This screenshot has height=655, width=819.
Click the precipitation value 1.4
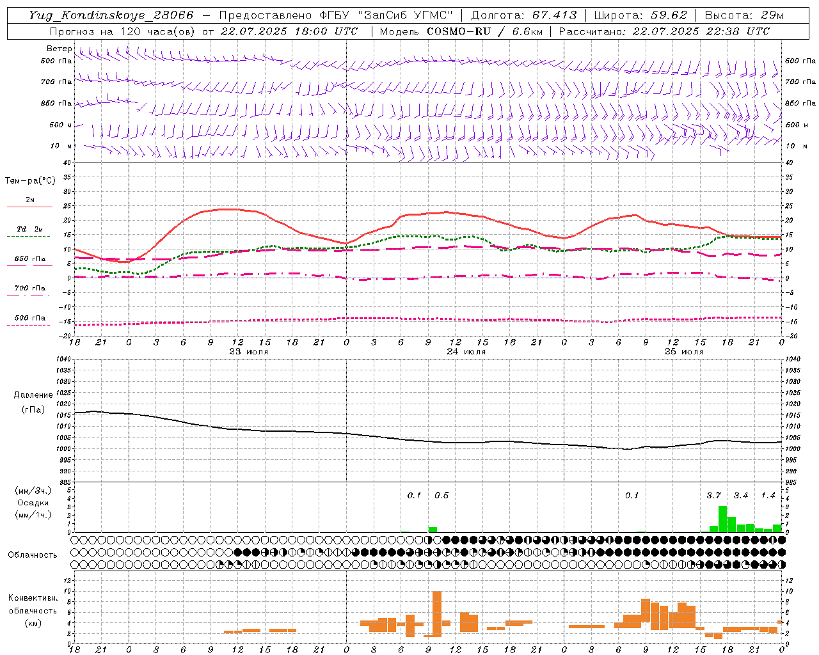(x=768, y=495)
